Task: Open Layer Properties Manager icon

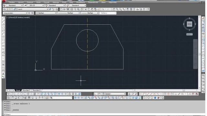Action: point(4,9)
